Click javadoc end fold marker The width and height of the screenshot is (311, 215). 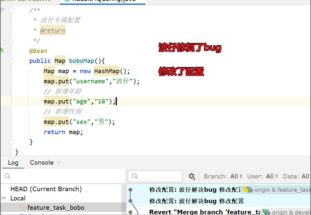point(11,41)
